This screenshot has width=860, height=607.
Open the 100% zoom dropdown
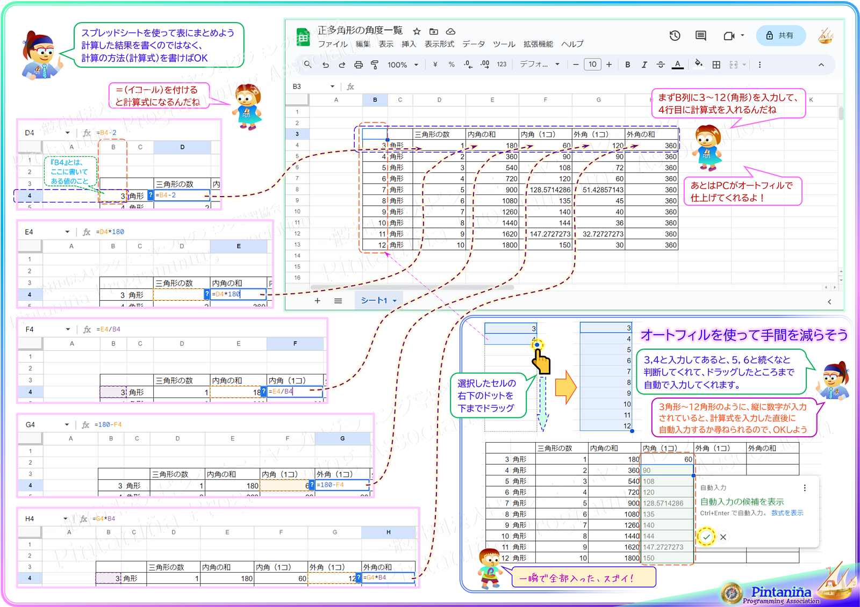[x=403, y=65]
